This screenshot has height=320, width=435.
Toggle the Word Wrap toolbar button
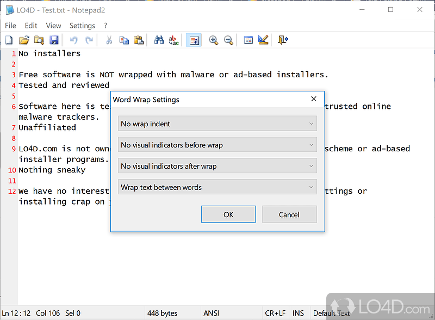click(194, 40)
